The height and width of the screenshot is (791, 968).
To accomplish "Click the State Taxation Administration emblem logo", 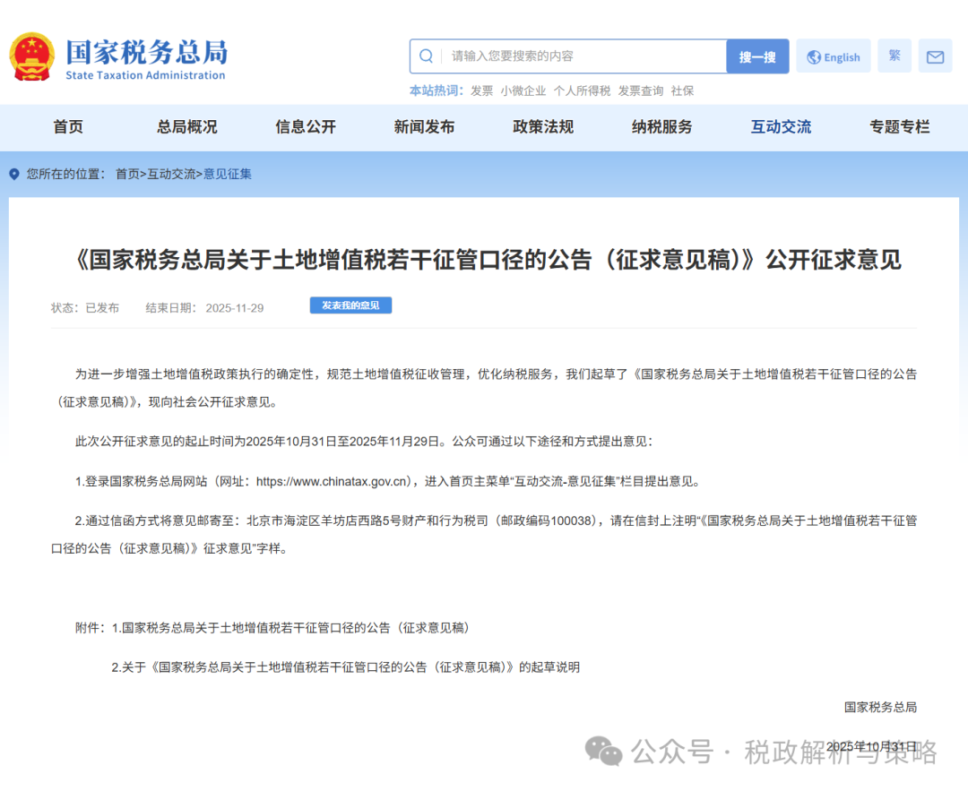I will pos(31,57).
